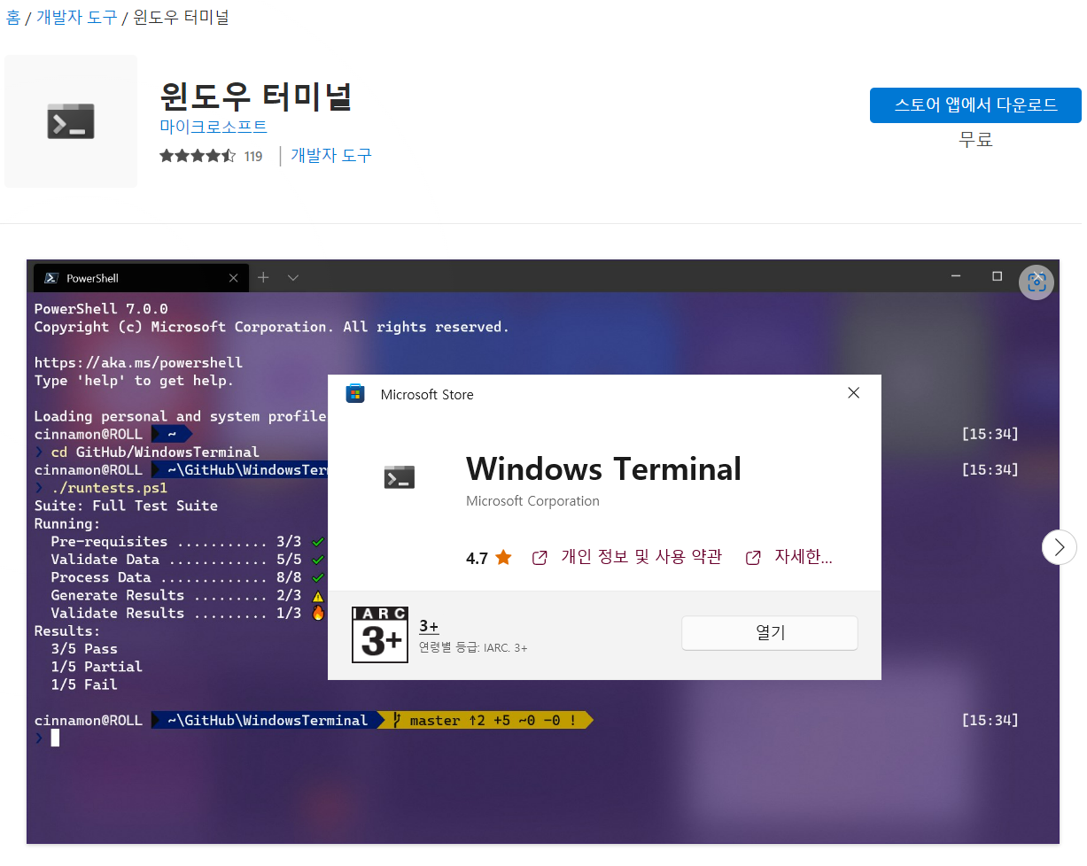This screenshot has width=1087, height=866.
Task: Click the warning icon beside Generate Results
Action: click(318, 596)
